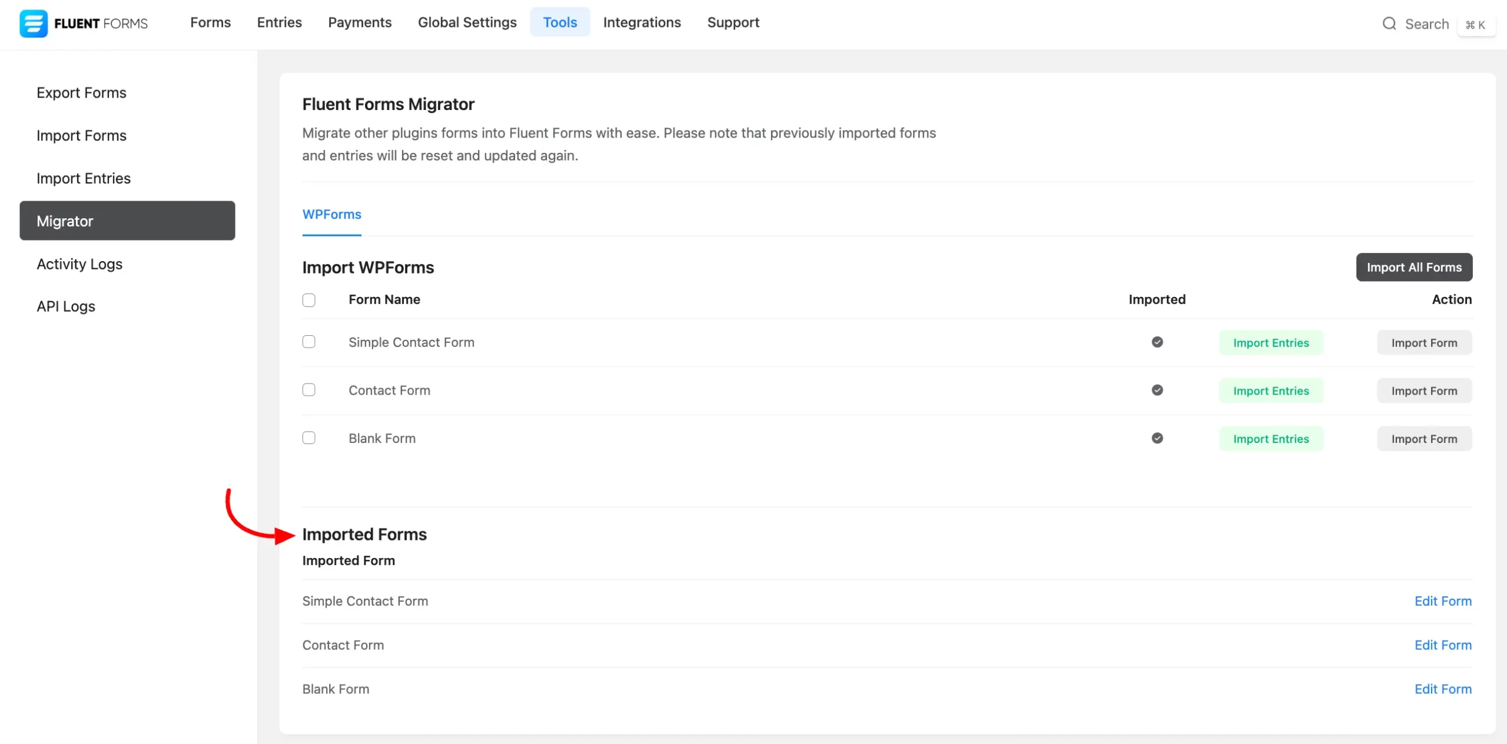Open the Search function

1416,24
